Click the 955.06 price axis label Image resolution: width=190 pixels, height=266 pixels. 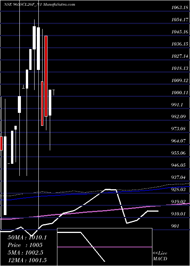(179, 153)
